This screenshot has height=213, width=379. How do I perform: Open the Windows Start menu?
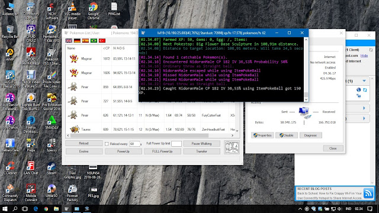tap(5, 209)
